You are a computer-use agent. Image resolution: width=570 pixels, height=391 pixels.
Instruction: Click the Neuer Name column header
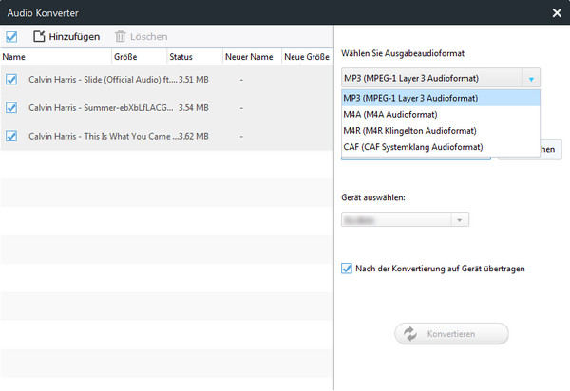click(252, 57)
